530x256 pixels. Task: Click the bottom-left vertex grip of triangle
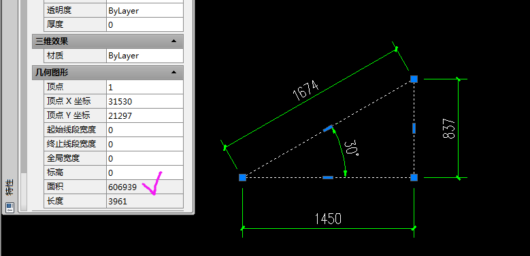pos(242,177)
